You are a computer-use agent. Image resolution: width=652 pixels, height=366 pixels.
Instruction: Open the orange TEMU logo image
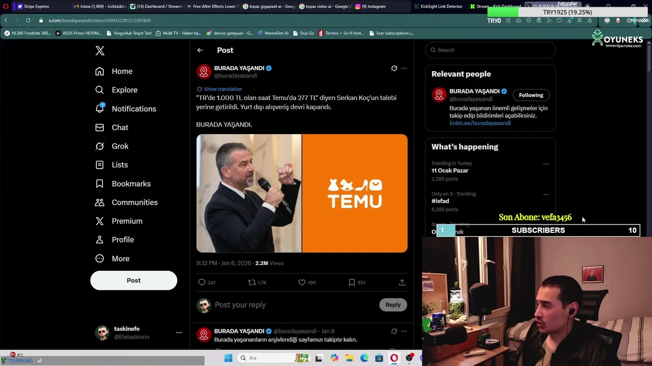tap(355, 193)
